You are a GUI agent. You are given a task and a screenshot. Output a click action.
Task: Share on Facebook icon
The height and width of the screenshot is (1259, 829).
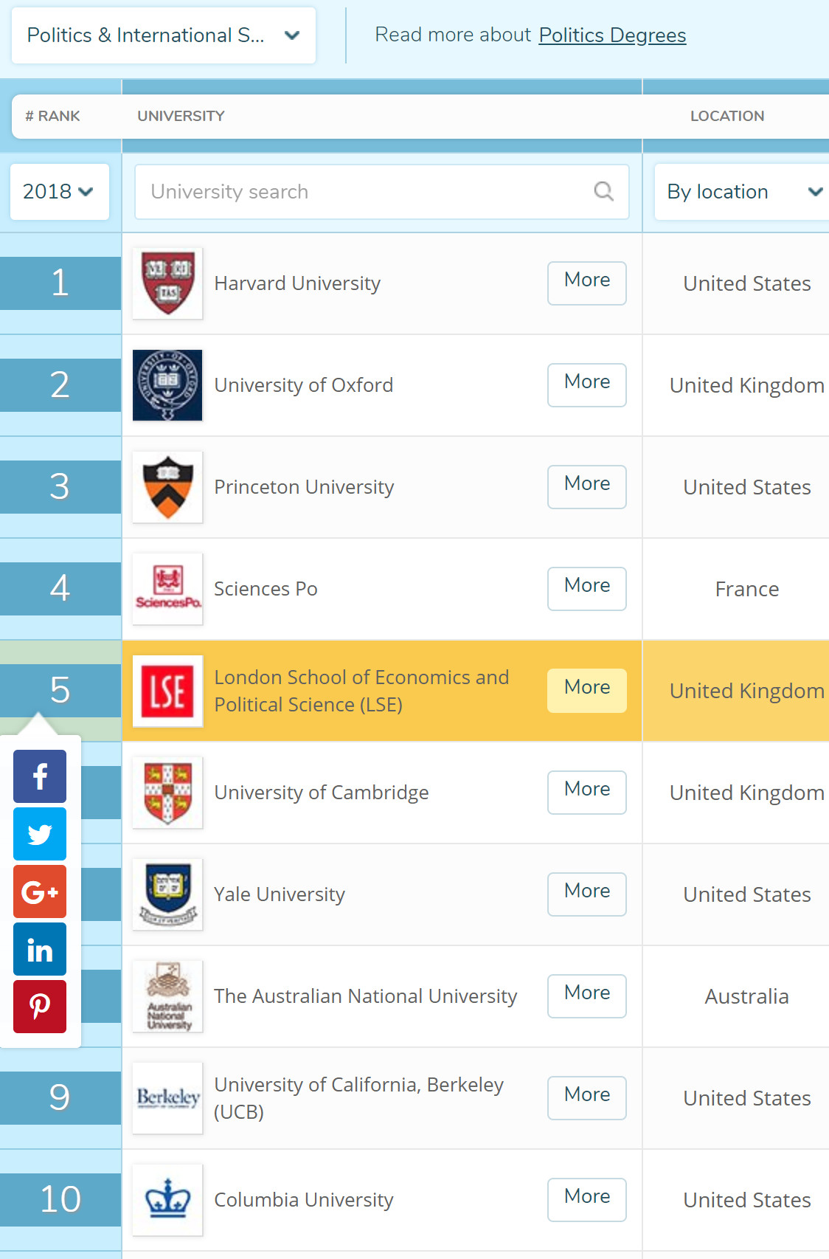[x=40, y=776]
